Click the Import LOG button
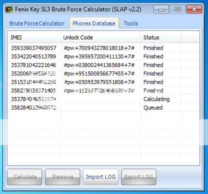 pos(101,177)
